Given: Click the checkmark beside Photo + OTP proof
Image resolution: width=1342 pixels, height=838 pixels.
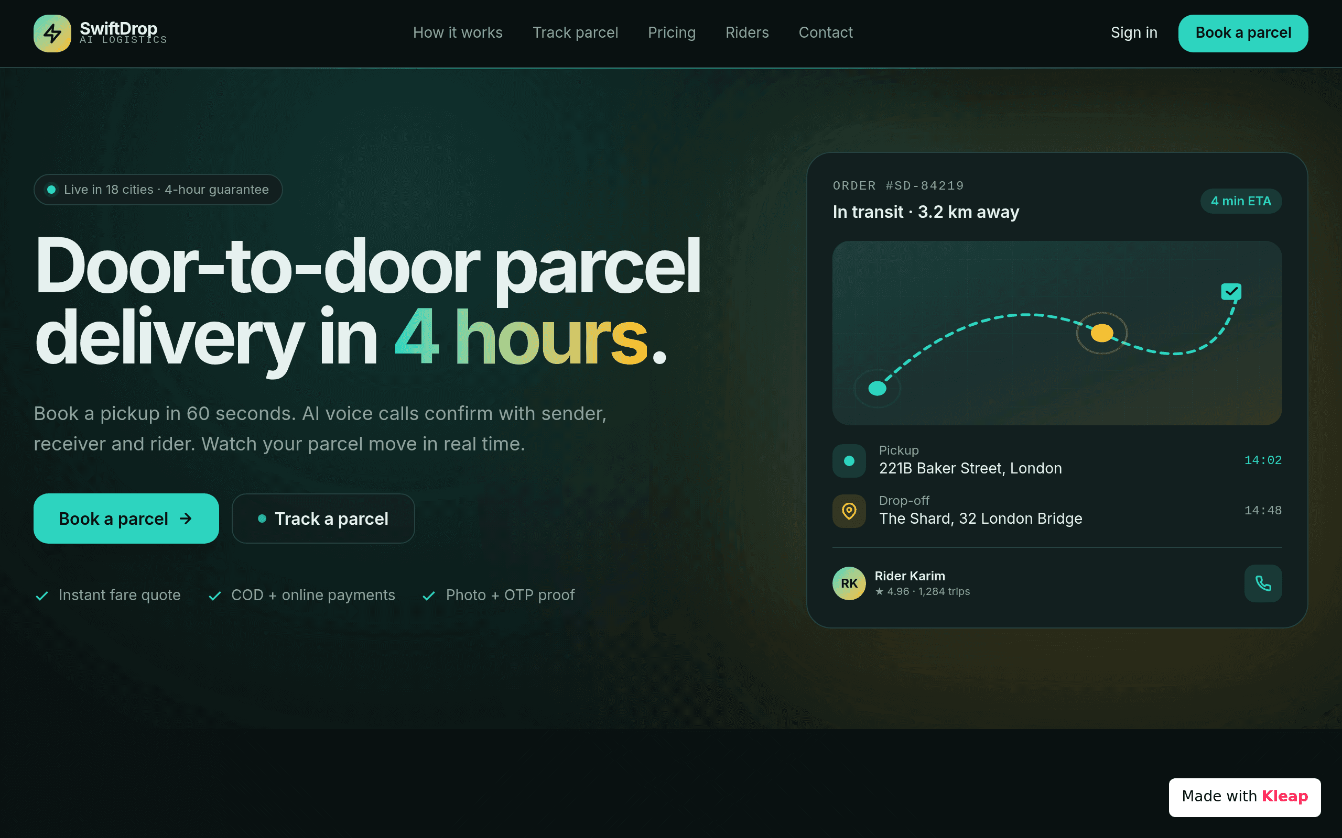Looking at the screenshot, I should tap(429, 596).
